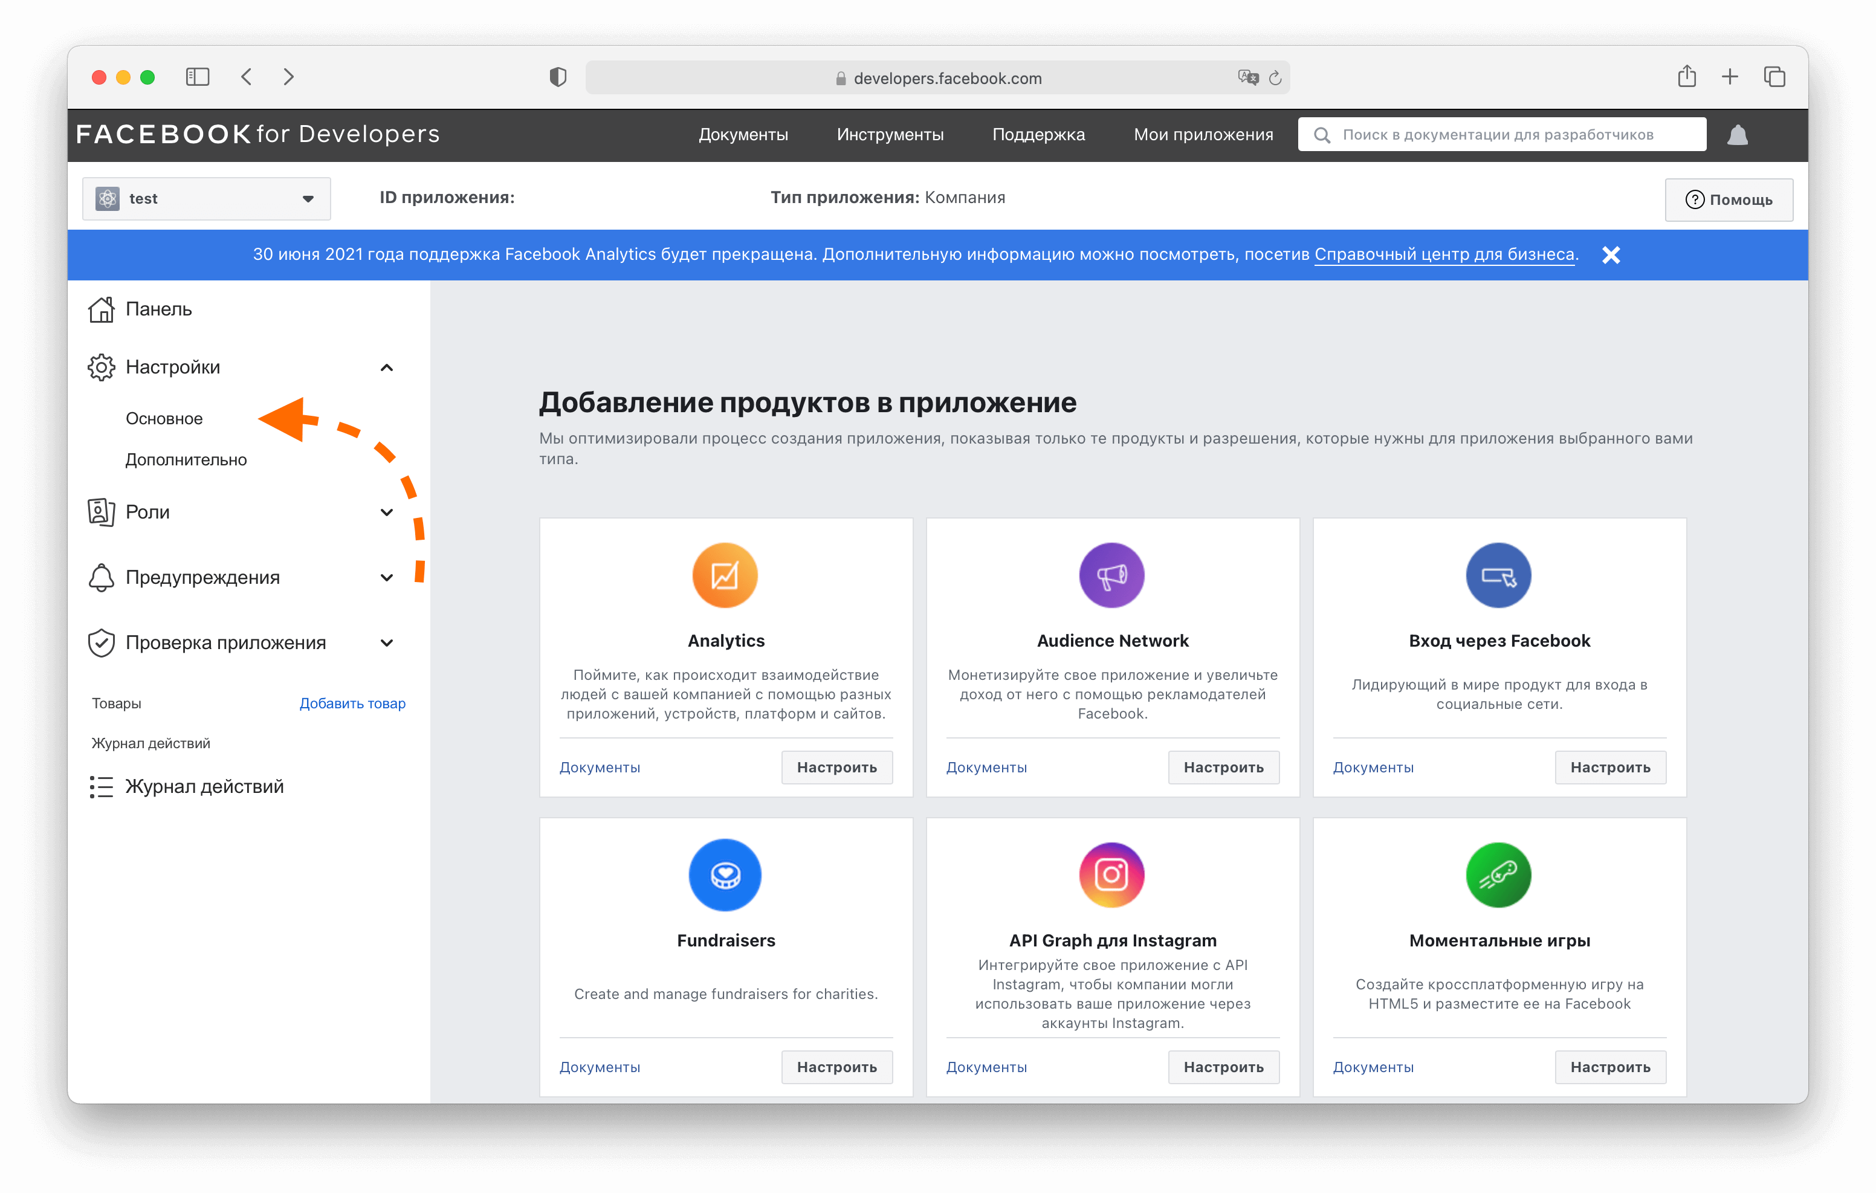This screenshot has width=1876, height=1193.
Task: Reload the page with the refresh icon
Action: point(1275,78)
